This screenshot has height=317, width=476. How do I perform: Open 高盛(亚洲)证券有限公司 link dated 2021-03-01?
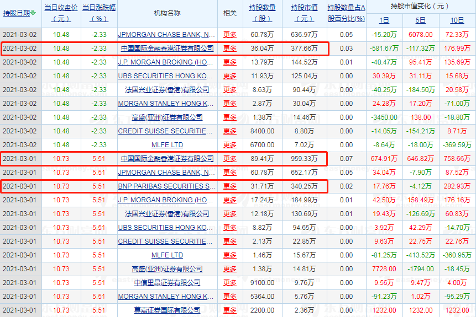(168, 269)
